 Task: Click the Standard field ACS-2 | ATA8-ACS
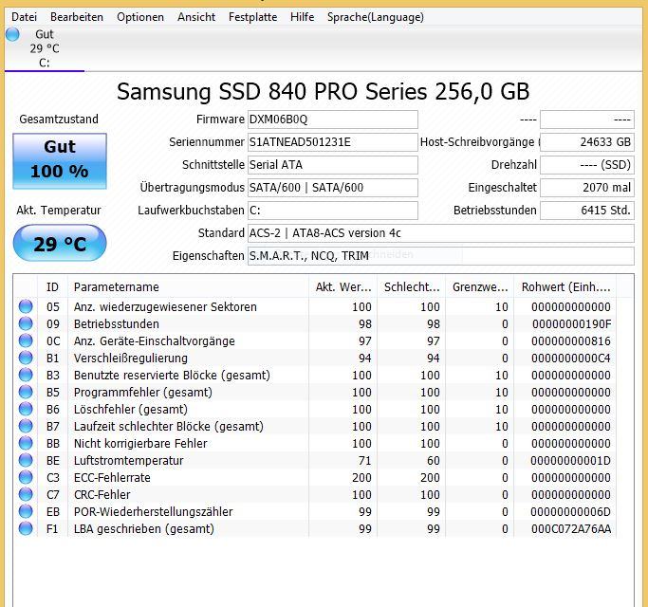pyautogui.click(x=440, y=233)
